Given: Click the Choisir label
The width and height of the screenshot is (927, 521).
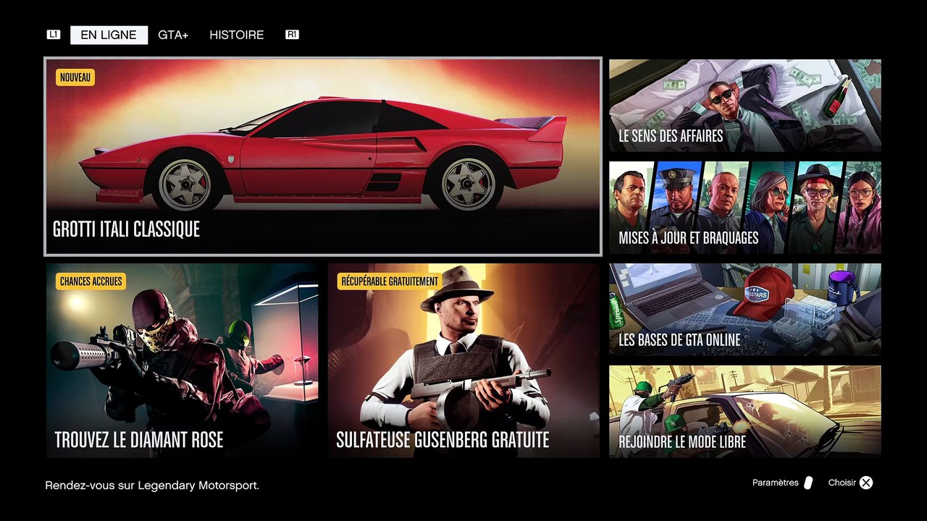Looking at the screenshot, I should (x=842, y=483).
